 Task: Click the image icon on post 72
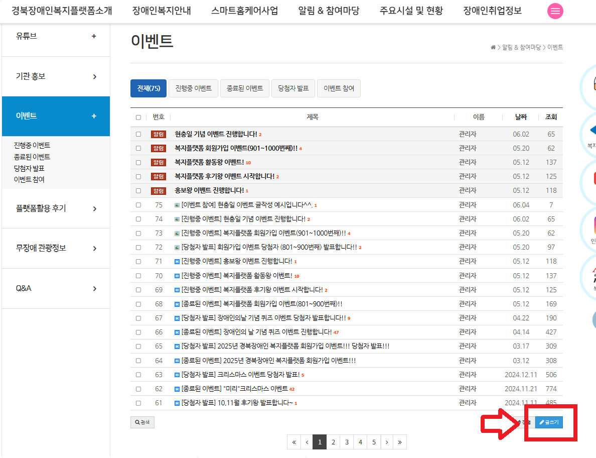(x=177, y=247)
